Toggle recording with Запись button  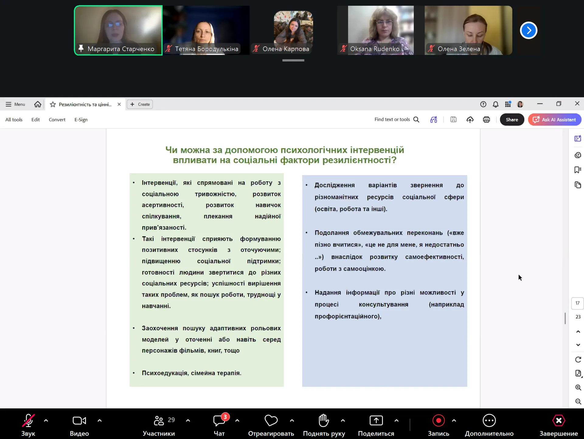coord(438,425)
